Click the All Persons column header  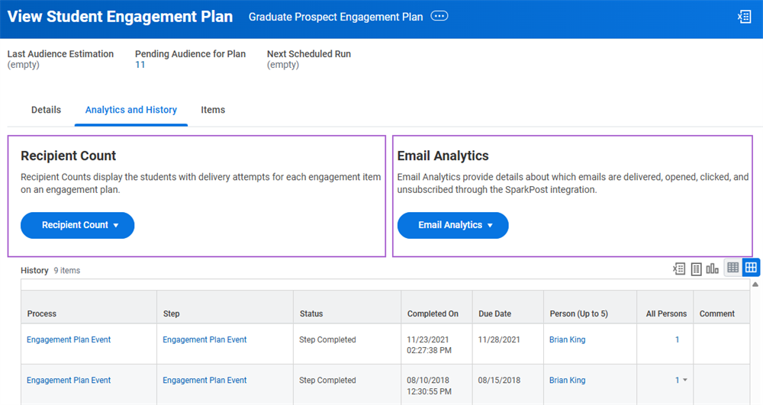[665, 307]
